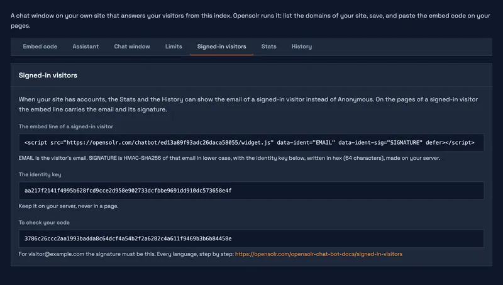Click the 'EMAIL is the visitor's email' explanation
The width and height of the screenshot is (503, 285).
[229, 158]
